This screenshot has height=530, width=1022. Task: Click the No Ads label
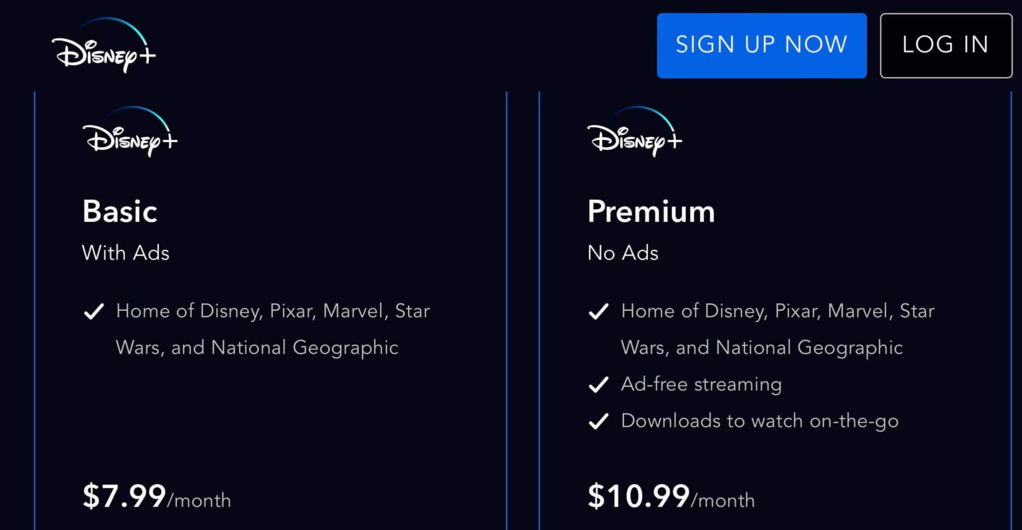click(x=622, y=253)
